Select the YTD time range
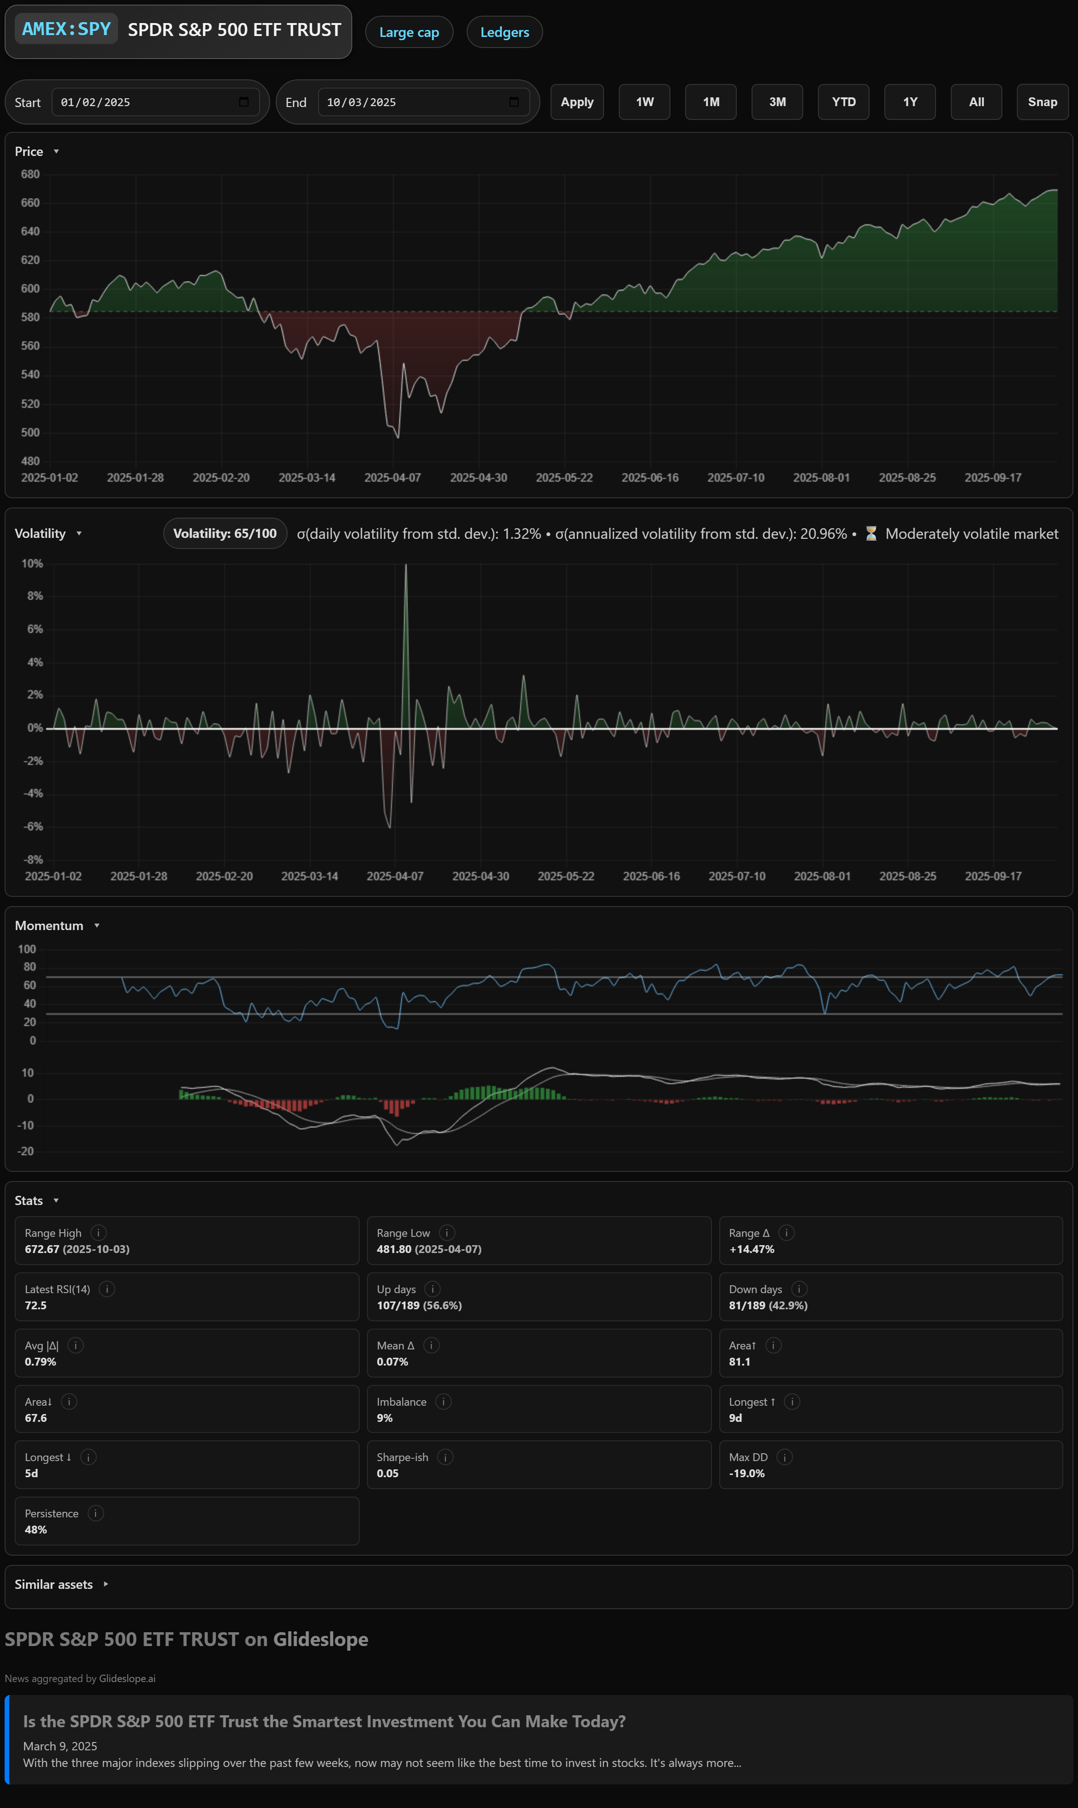The width and height of the screenshot is (1078, 1808). [843, 102]
